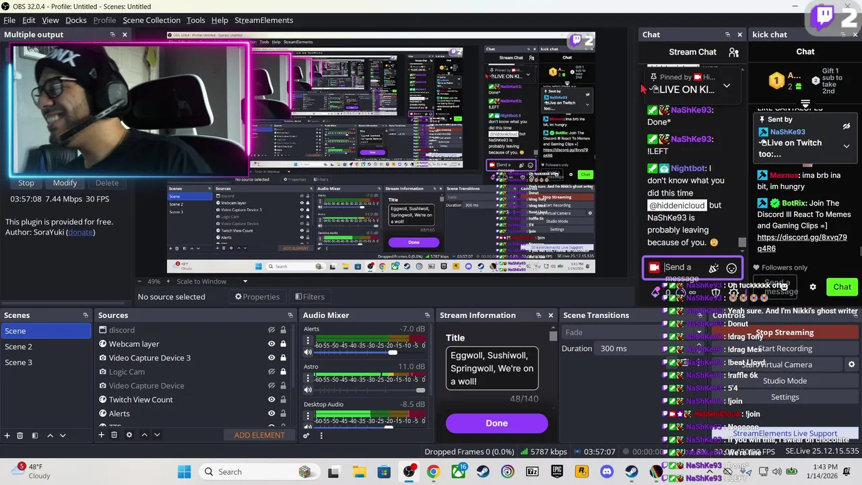Expand pinned Live on Twitch message in kick chat
862x485 pixels.
pyautogui.click(x=847, y=146)
